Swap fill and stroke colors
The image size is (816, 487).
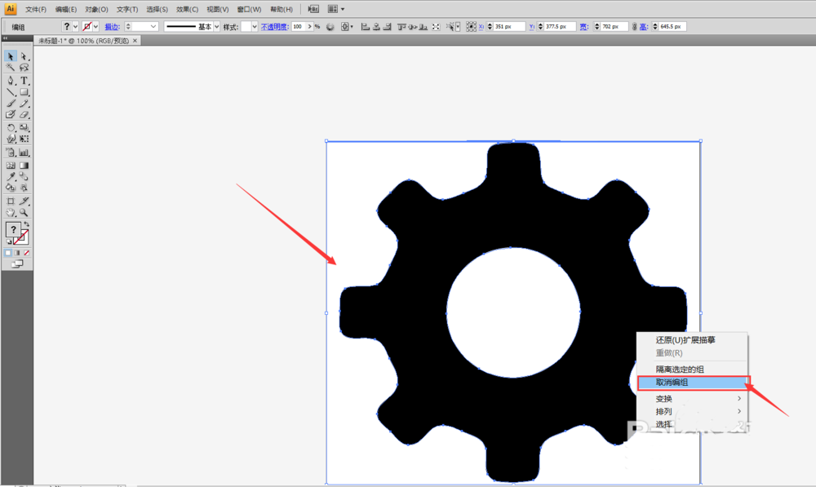[x=27, y=224]
